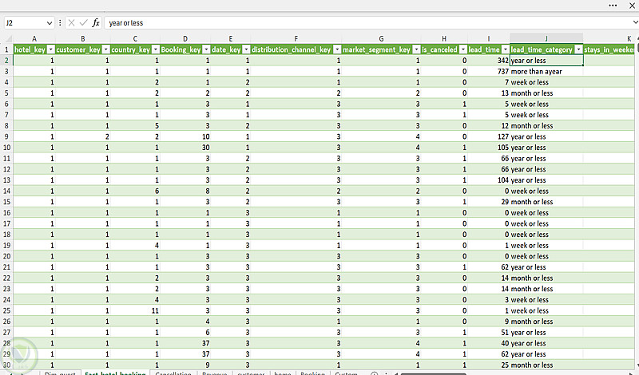Viewport: 639px width, 375px height.
Task: Switch to the Cancellation sheet tab
Action: click(173, 373)
